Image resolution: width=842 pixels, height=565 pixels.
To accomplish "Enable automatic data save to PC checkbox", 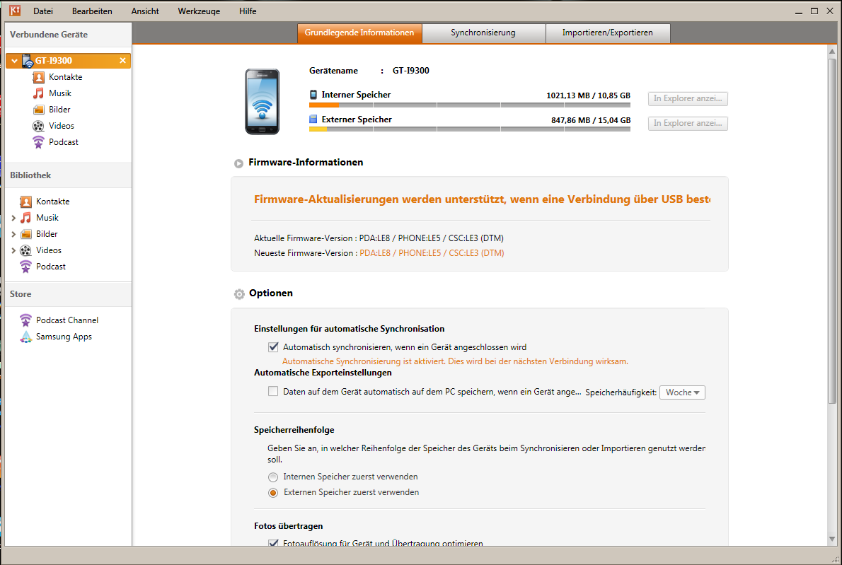I will pyautogui.click(x=273, y=391).
